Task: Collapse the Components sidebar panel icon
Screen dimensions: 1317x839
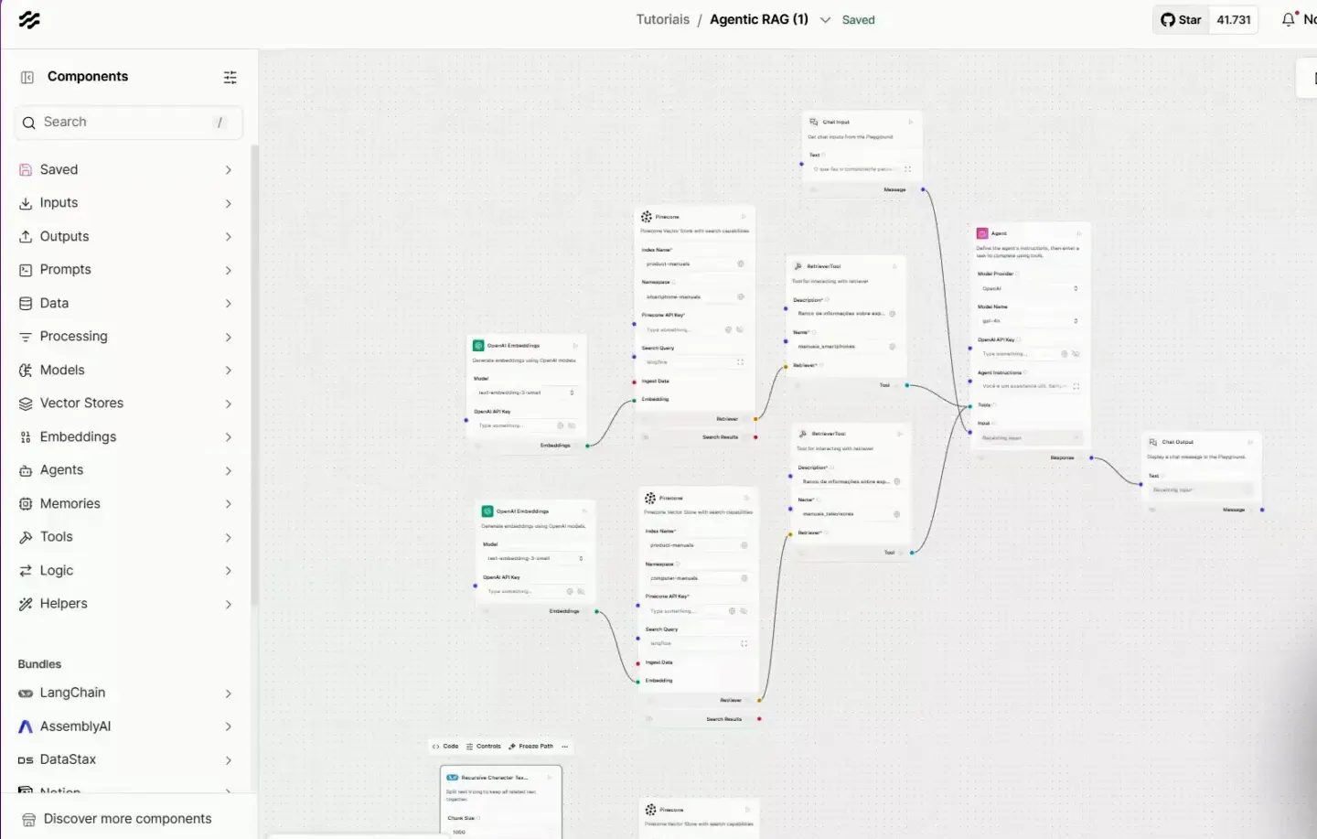Action: click(x=27, y=77)
